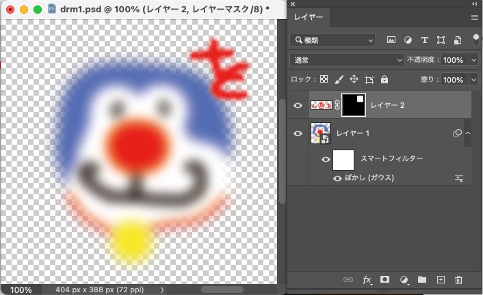Screen dimensions: 483x295
Task: Filter layers by type layer icon
Action: pos(424,40)
